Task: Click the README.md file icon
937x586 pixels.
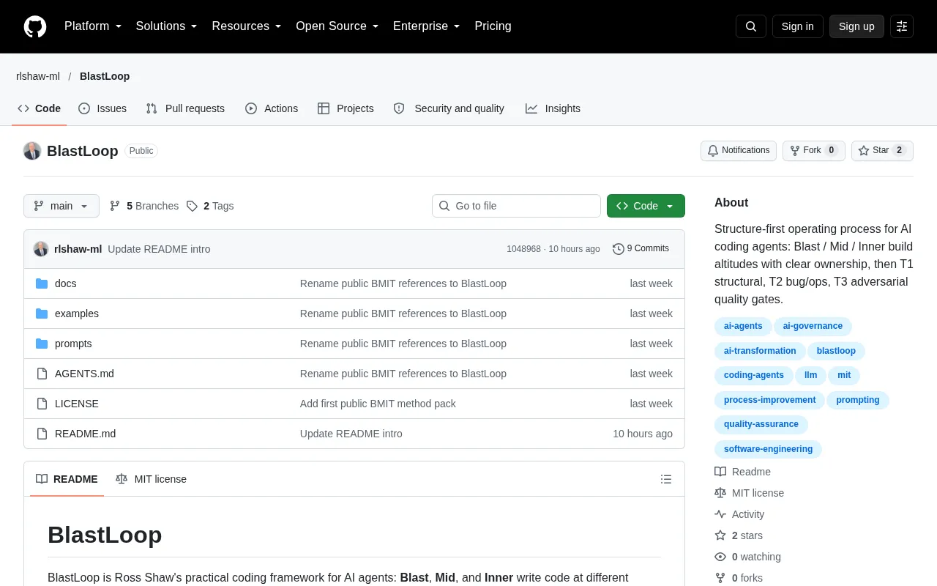Action: [42, 434]
